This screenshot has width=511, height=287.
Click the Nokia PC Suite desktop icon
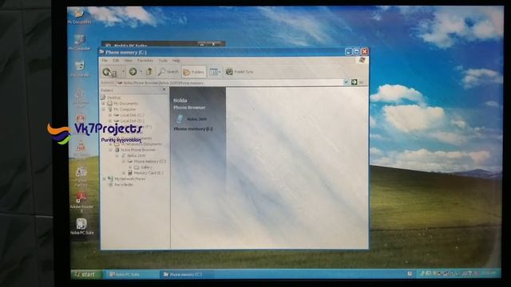81,226
